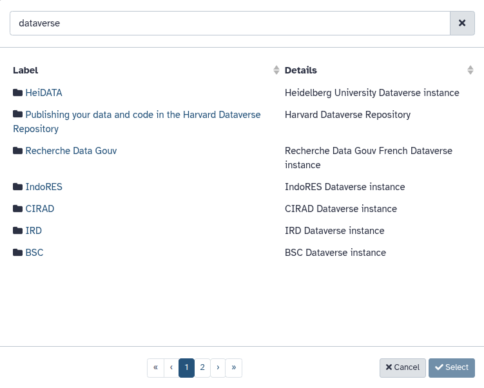Click the folder icon next to CIRAD
The height and width of the screenshot is (388, 484).
pyautogui.click(x=17, y=209)
